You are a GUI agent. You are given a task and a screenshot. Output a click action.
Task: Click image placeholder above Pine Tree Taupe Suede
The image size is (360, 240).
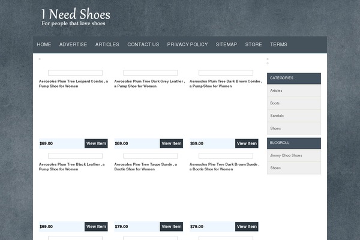tap(151, 156)
